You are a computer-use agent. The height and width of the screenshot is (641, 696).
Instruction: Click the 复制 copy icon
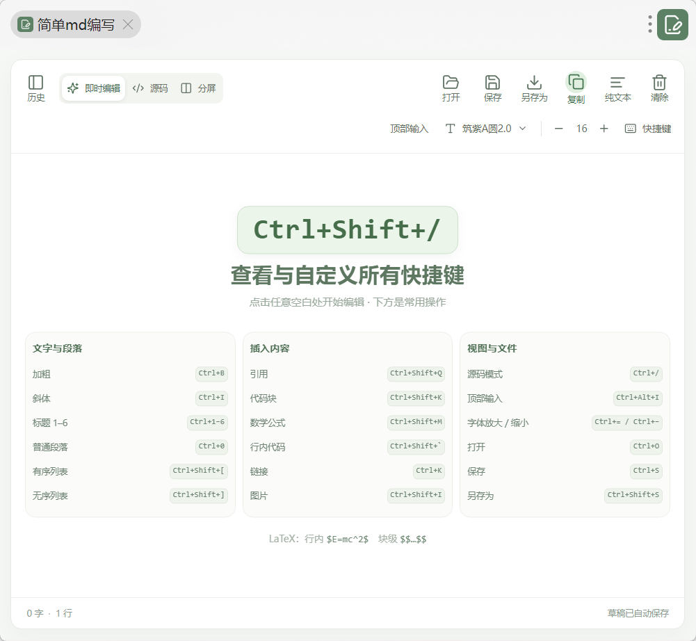pyautogui.click(x=576, y=88)
